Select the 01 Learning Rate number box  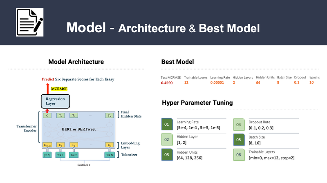coord(166,124)
